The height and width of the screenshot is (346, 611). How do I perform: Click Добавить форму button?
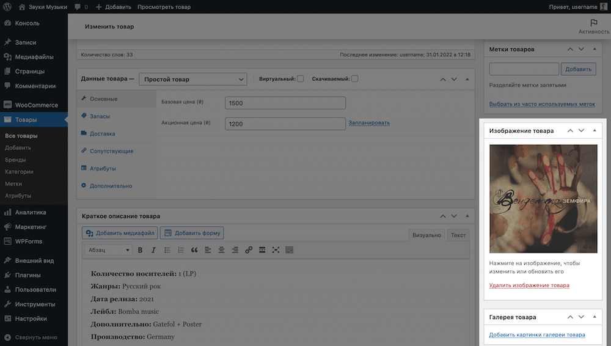pyautogui.click(x=192, y=233)
